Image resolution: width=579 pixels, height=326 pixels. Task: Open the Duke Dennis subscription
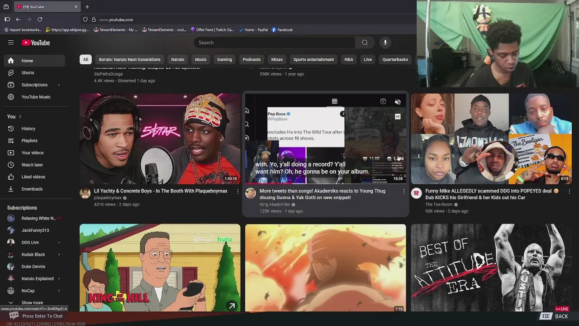(34, 267)
